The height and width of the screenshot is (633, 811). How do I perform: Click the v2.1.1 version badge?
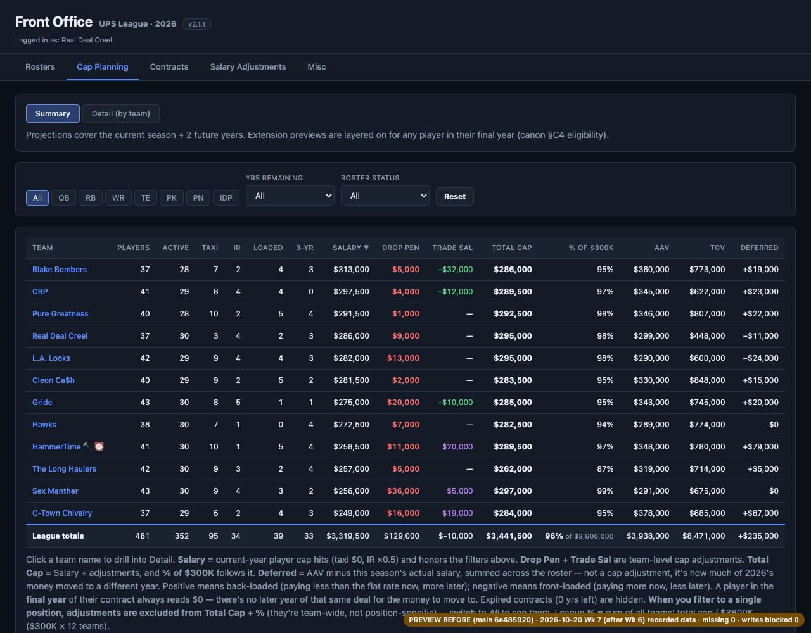[197, 24]
